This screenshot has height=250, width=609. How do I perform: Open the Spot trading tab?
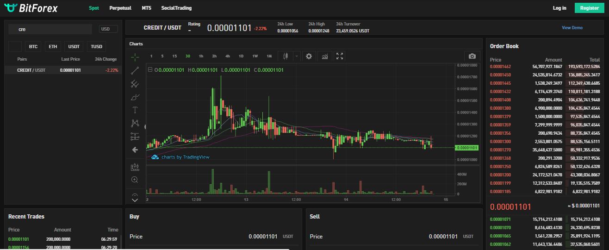(x=94, y=8)
